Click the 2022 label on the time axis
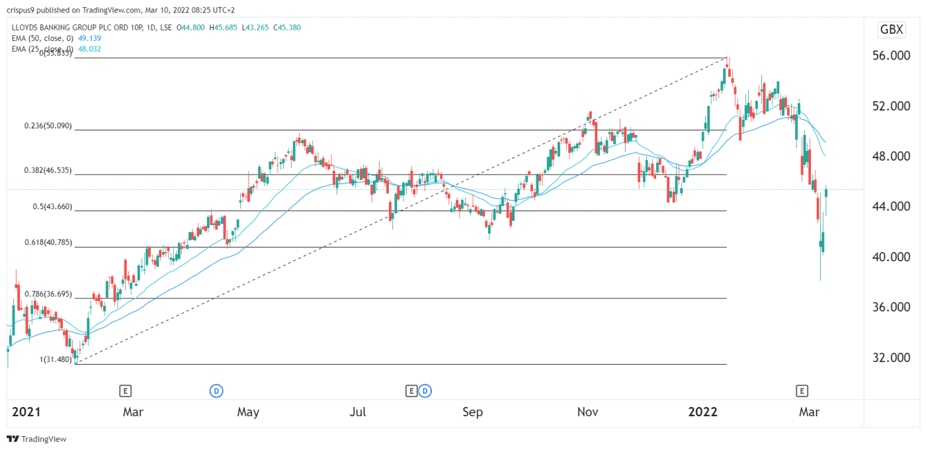926x450 pixels. [703, 412]
